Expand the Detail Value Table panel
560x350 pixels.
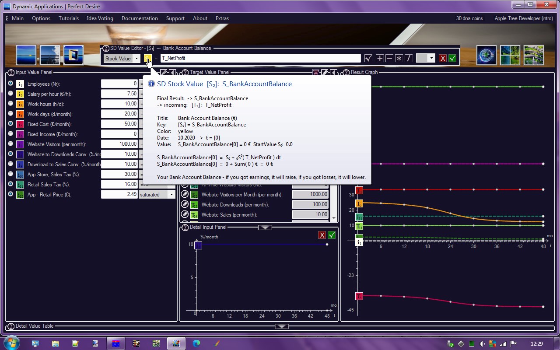point(281,326)
